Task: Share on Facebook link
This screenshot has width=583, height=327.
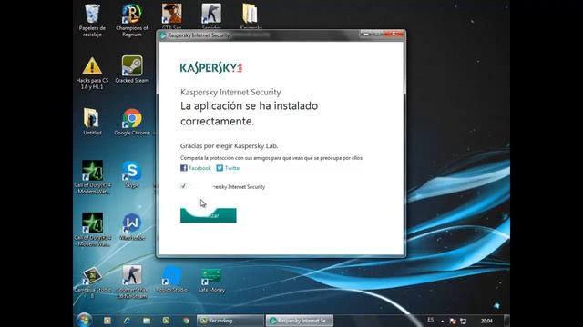Action: coord(199,168)
